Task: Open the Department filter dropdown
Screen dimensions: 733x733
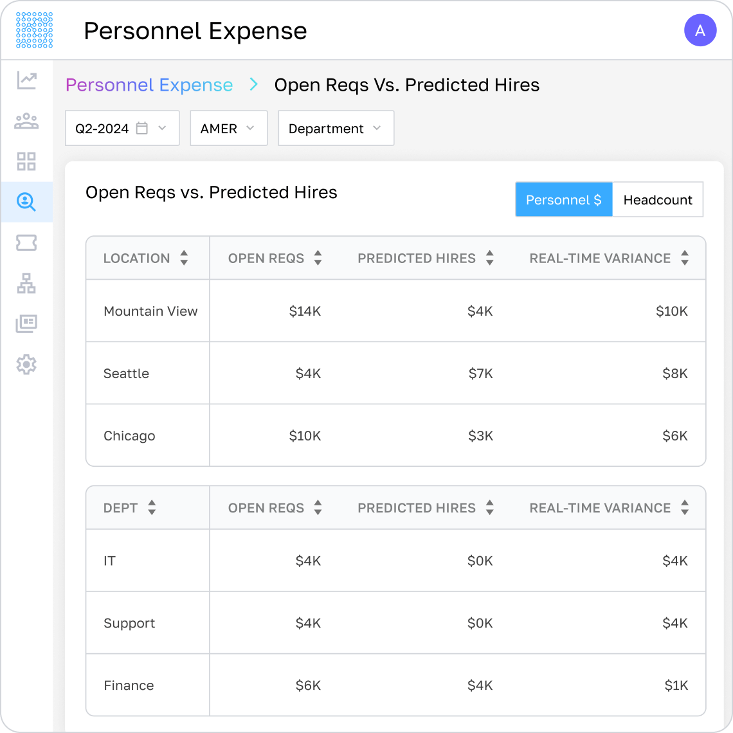Action: click(x=336, y=128)
